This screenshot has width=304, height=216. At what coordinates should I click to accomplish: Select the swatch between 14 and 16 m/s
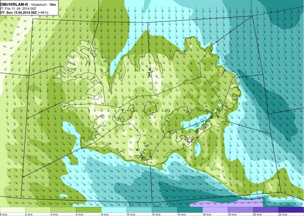pyautogui.click(x=190, y=210)
